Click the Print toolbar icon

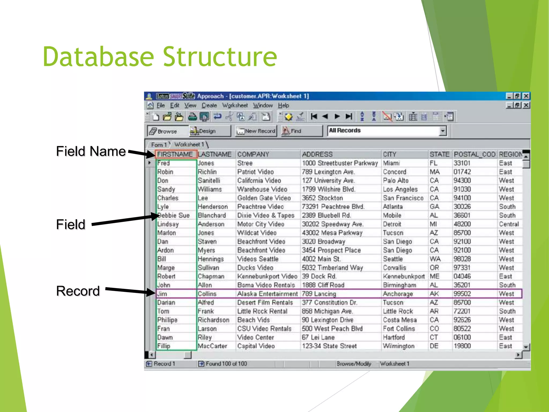(192, 117)
